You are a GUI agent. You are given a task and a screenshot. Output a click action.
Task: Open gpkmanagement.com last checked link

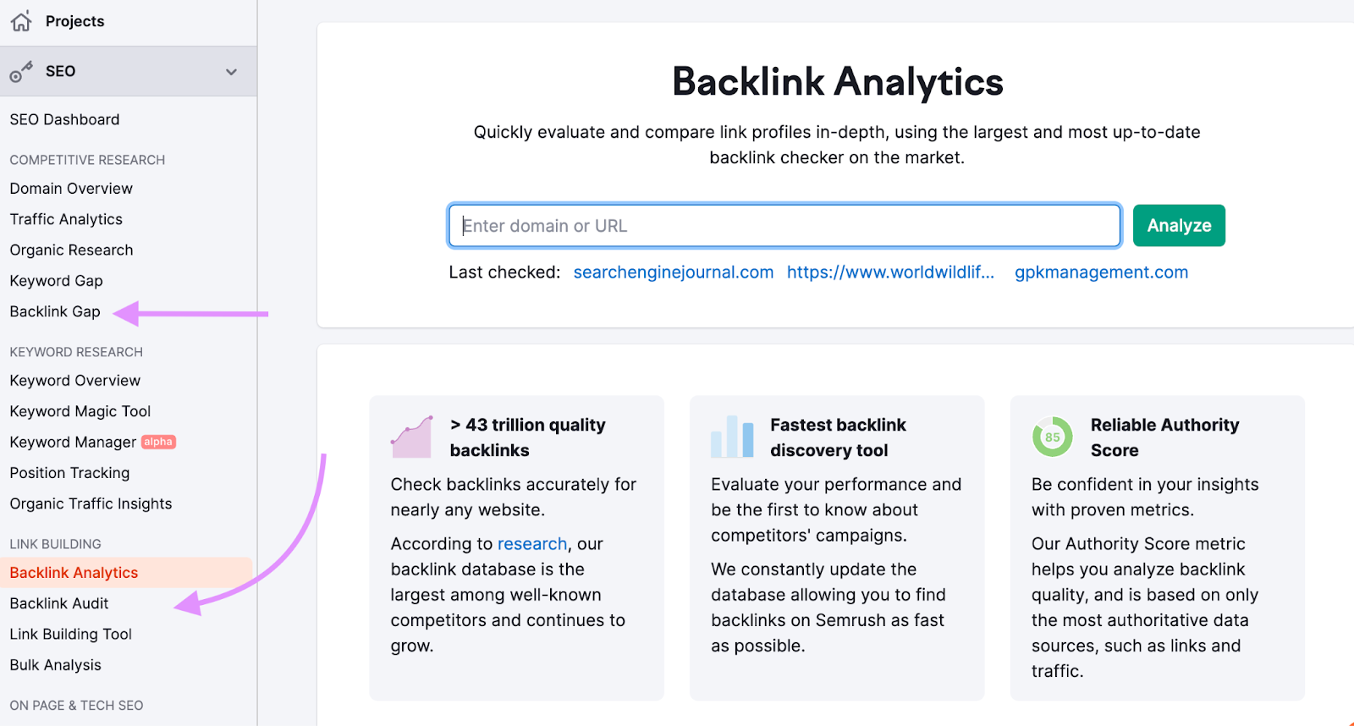(1101, 272)
